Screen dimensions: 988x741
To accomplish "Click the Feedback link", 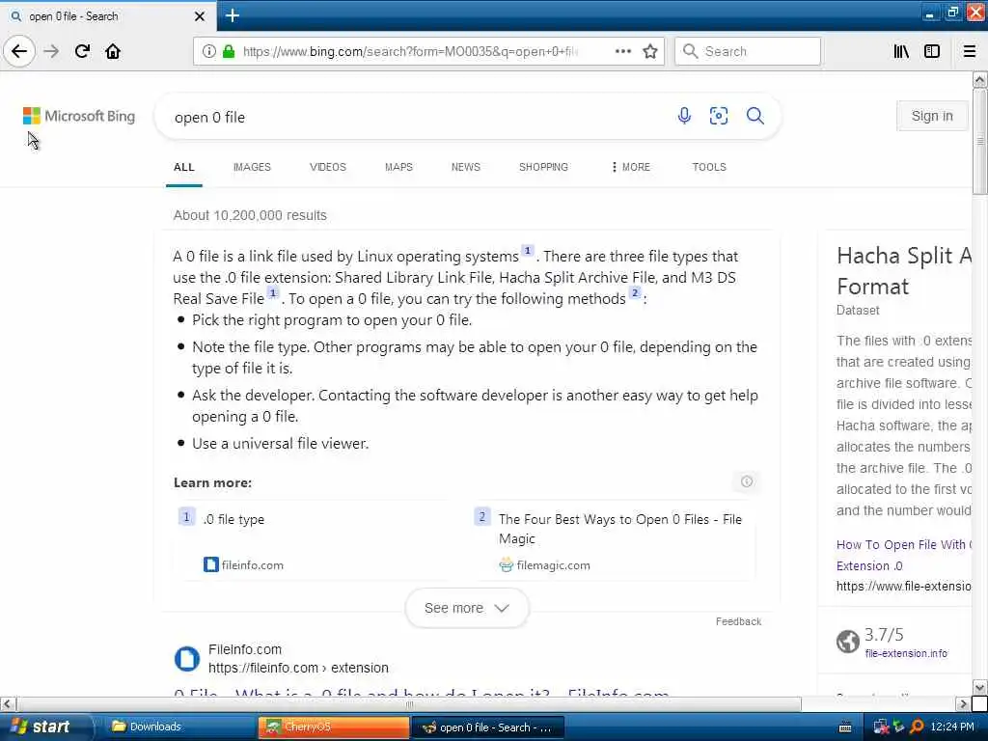I will click(x=738, y=621).
